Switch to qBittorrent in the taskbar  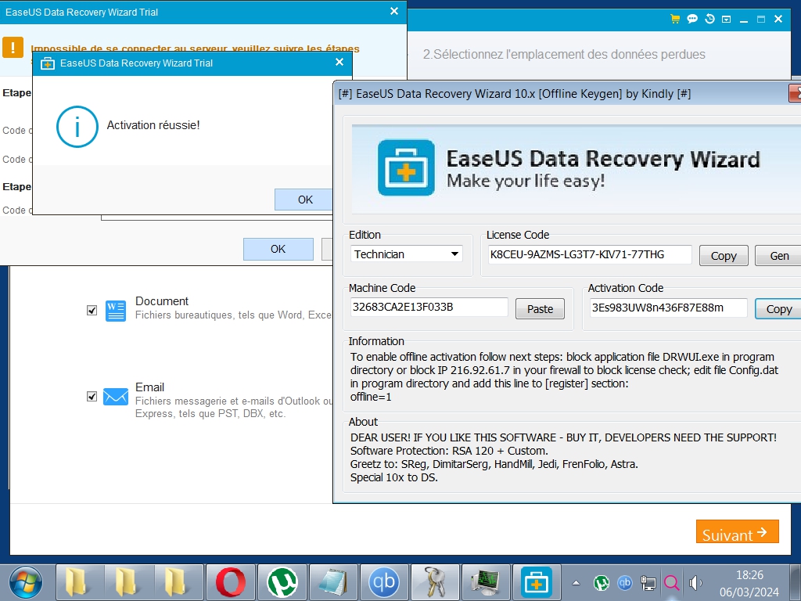pos(384,582)
